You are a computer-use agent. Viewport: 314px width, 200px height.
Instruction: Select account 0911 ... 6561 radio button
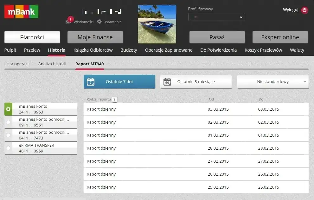coord(8,122)
